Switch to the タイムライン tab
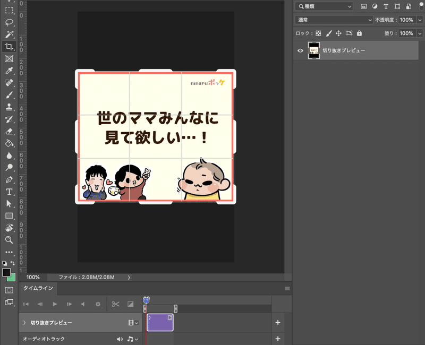This screenshot has width=425, height=345. click(38, 288)
